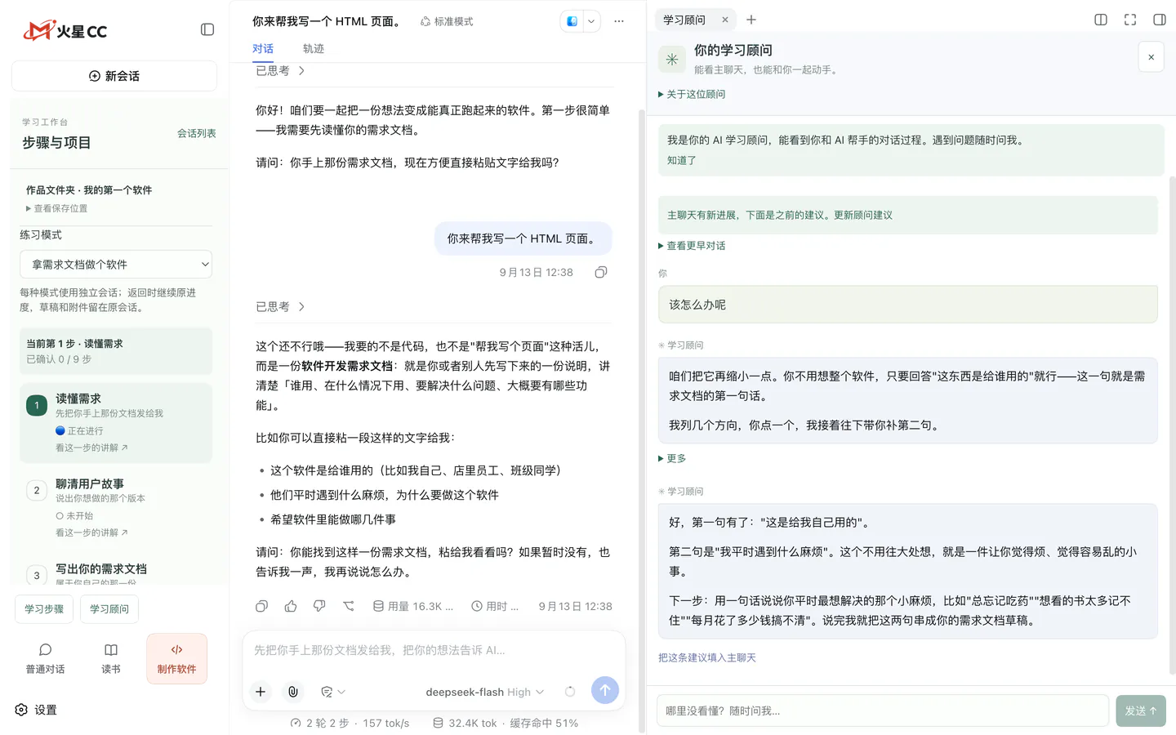The width and height of the screenshot is (1176, 735).
Task: Switch to 读书 mode
Action: (x=111, y=658)
